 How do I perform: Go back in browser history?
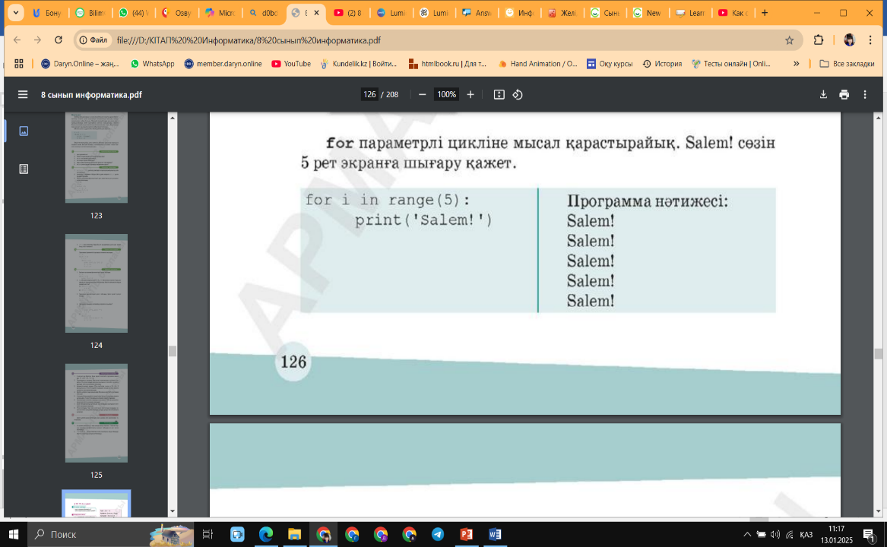click(x=17, y=40)
